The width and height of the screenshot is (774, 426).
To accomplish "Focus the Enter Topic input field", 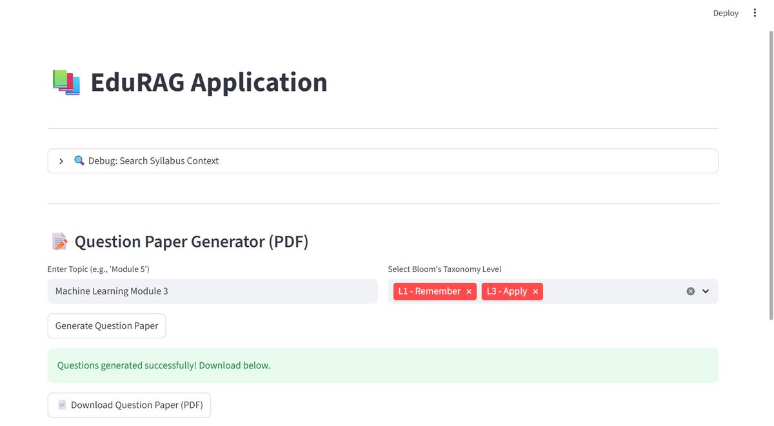I will pyautogui.click(x=213, y=291).
